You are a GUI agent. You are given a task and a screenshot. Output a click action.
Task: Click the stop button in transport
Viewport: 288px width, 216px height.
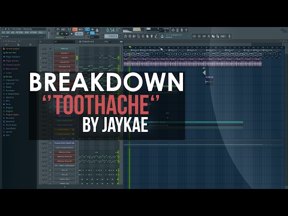tap(67, 34)
